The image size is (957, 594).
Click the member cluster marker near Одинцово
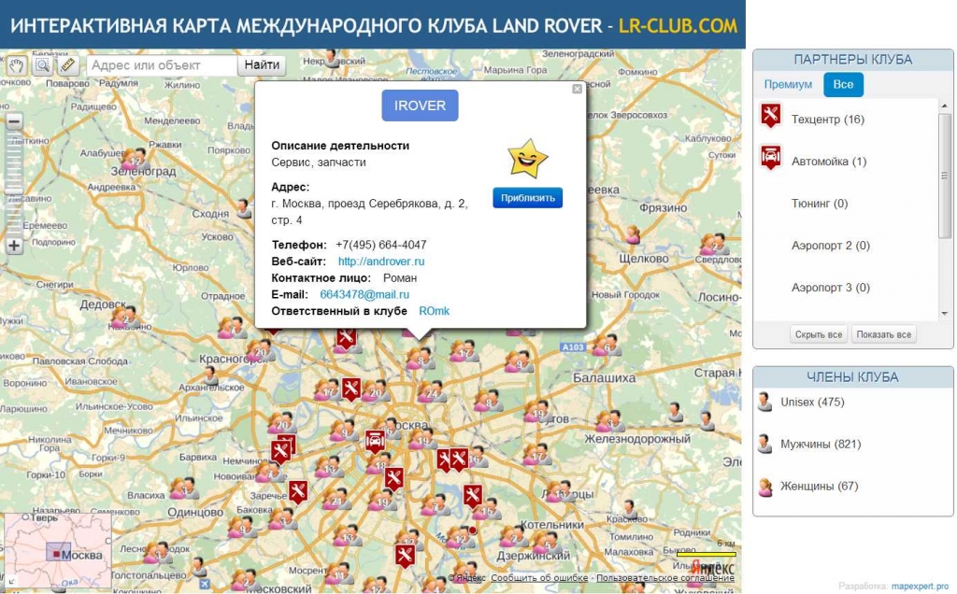[x=184, y=488]
